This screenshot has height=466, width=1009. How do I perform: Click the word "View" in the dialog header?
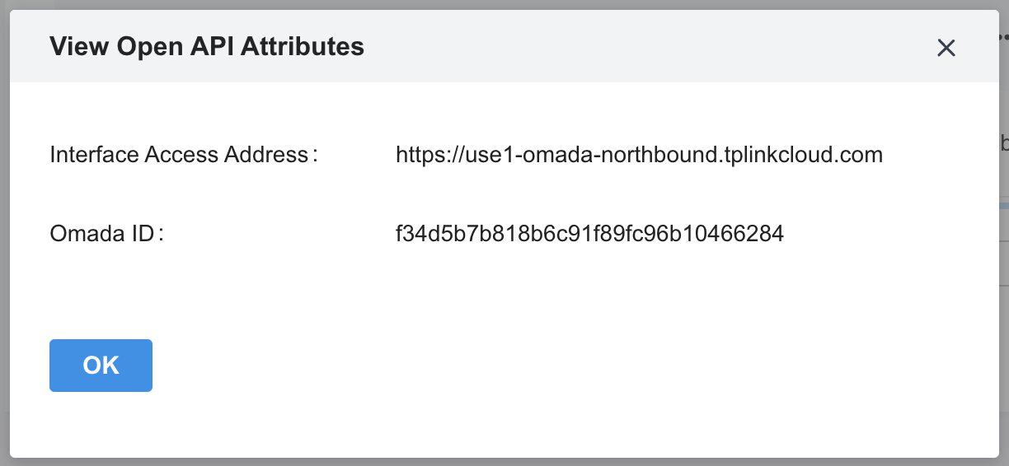(x=80, y=46)
